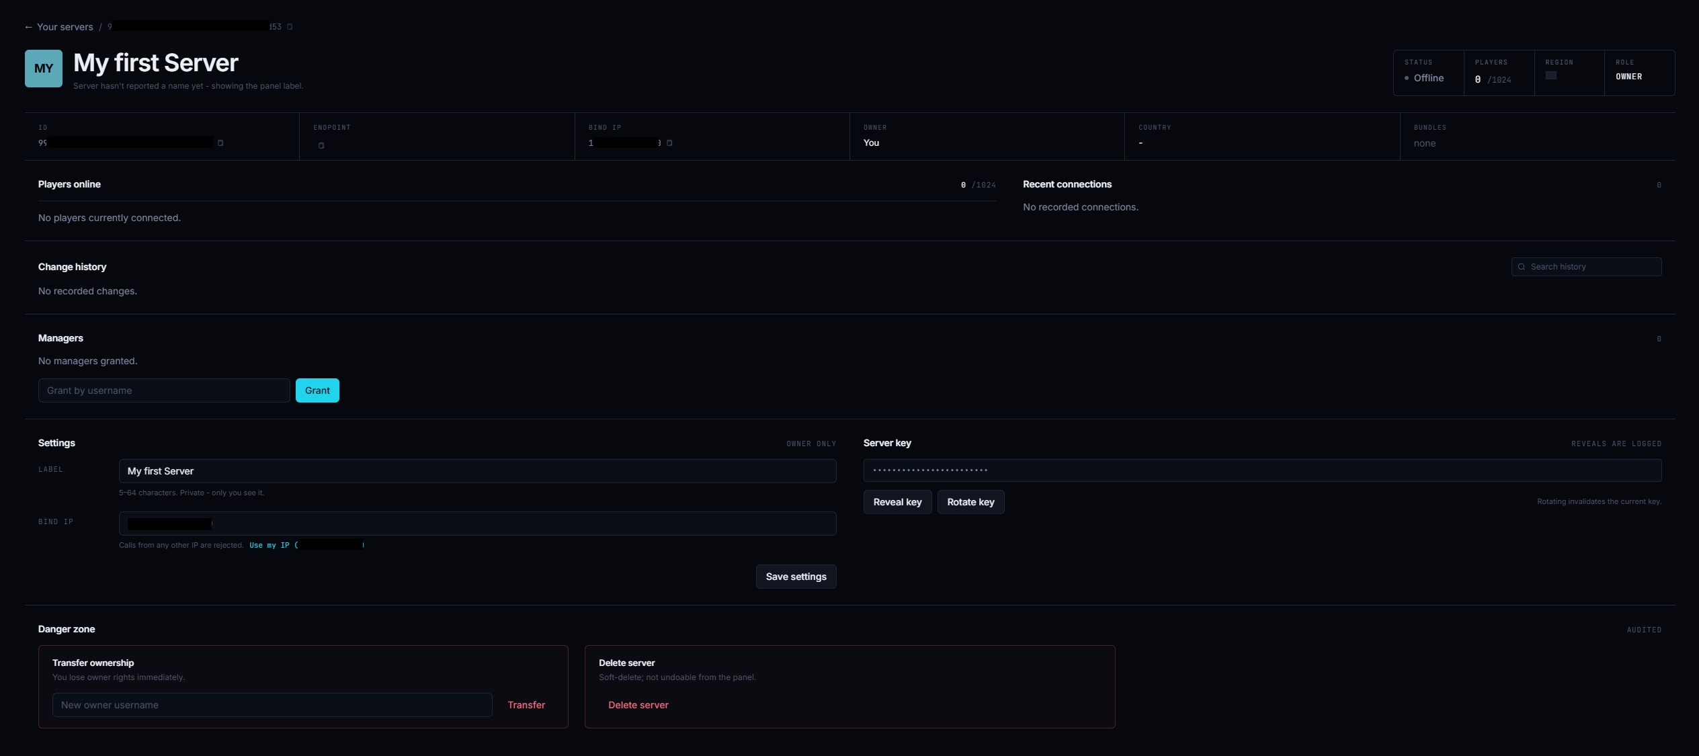
Task: Click the My first Server title heading
Action: tap(155, 63)
